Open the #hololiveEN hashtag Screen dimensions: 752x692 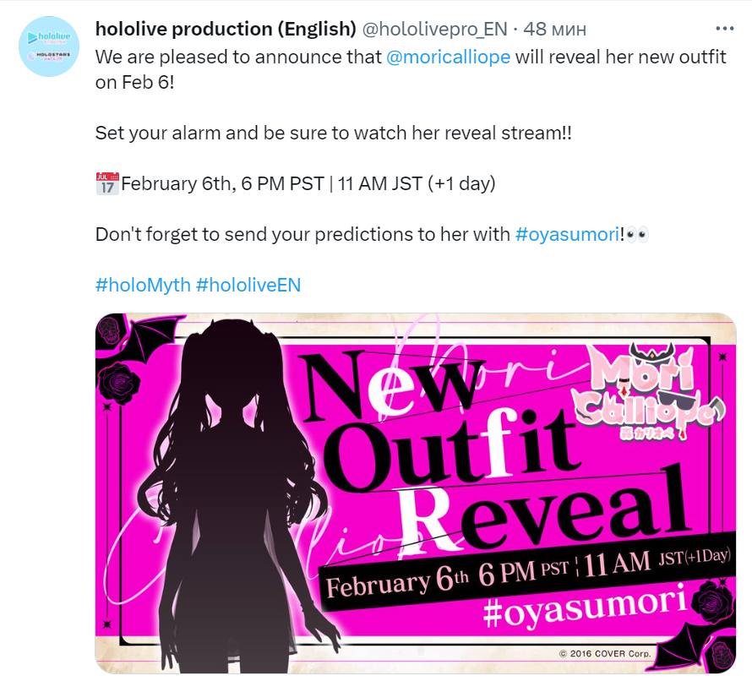[248, 286]
